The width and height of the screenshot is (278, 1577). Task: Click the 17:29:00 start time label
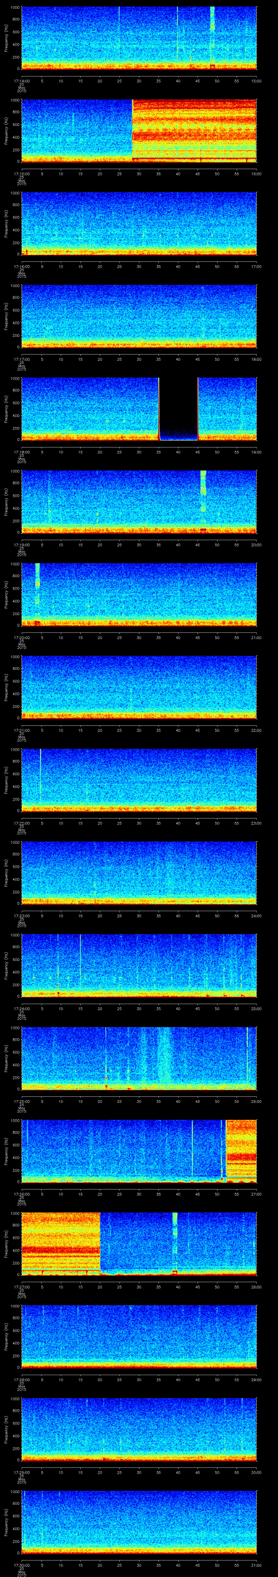[21, 1472]
